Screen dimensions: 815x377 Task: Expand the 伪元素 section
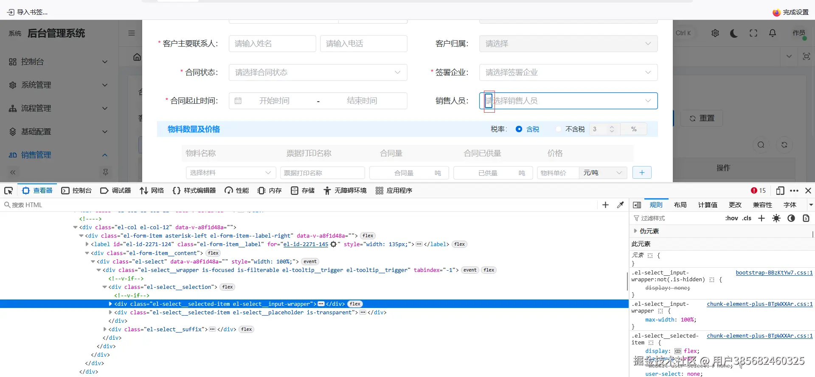tap(635, 231)
